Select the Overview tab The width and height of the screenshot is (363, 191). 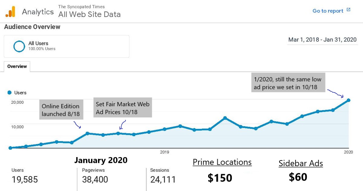(17, 66)
